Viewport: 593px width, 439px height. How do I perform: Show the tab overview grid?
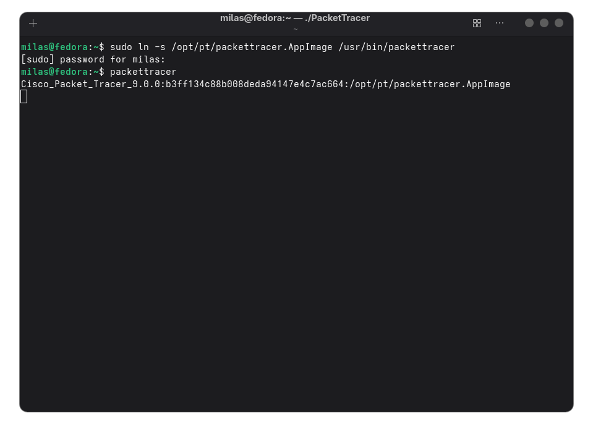click(477, 23)
